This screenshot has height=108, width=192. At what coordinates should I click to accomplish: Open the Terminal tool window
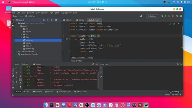[x=49, y=92]
